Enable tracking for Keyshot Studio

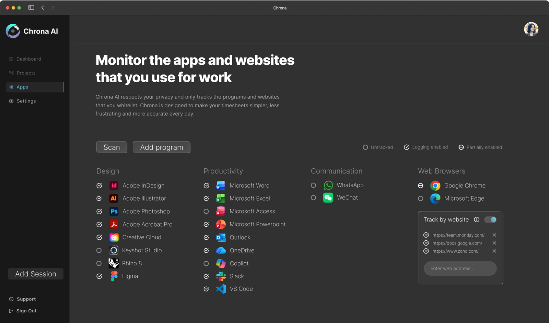[99, 251]
